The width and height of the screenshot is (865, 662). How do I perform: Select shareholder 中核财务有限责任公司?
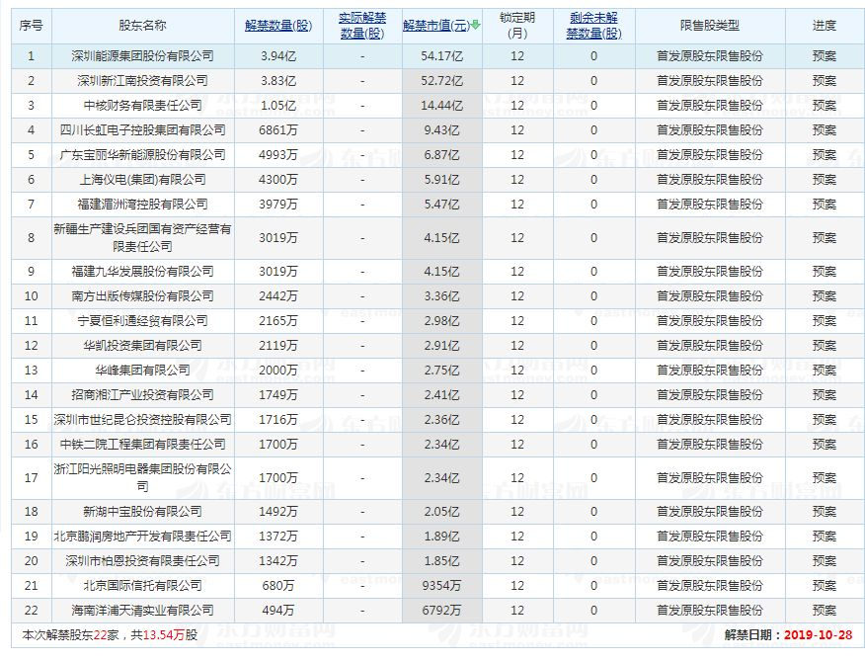tap(142, 106)
